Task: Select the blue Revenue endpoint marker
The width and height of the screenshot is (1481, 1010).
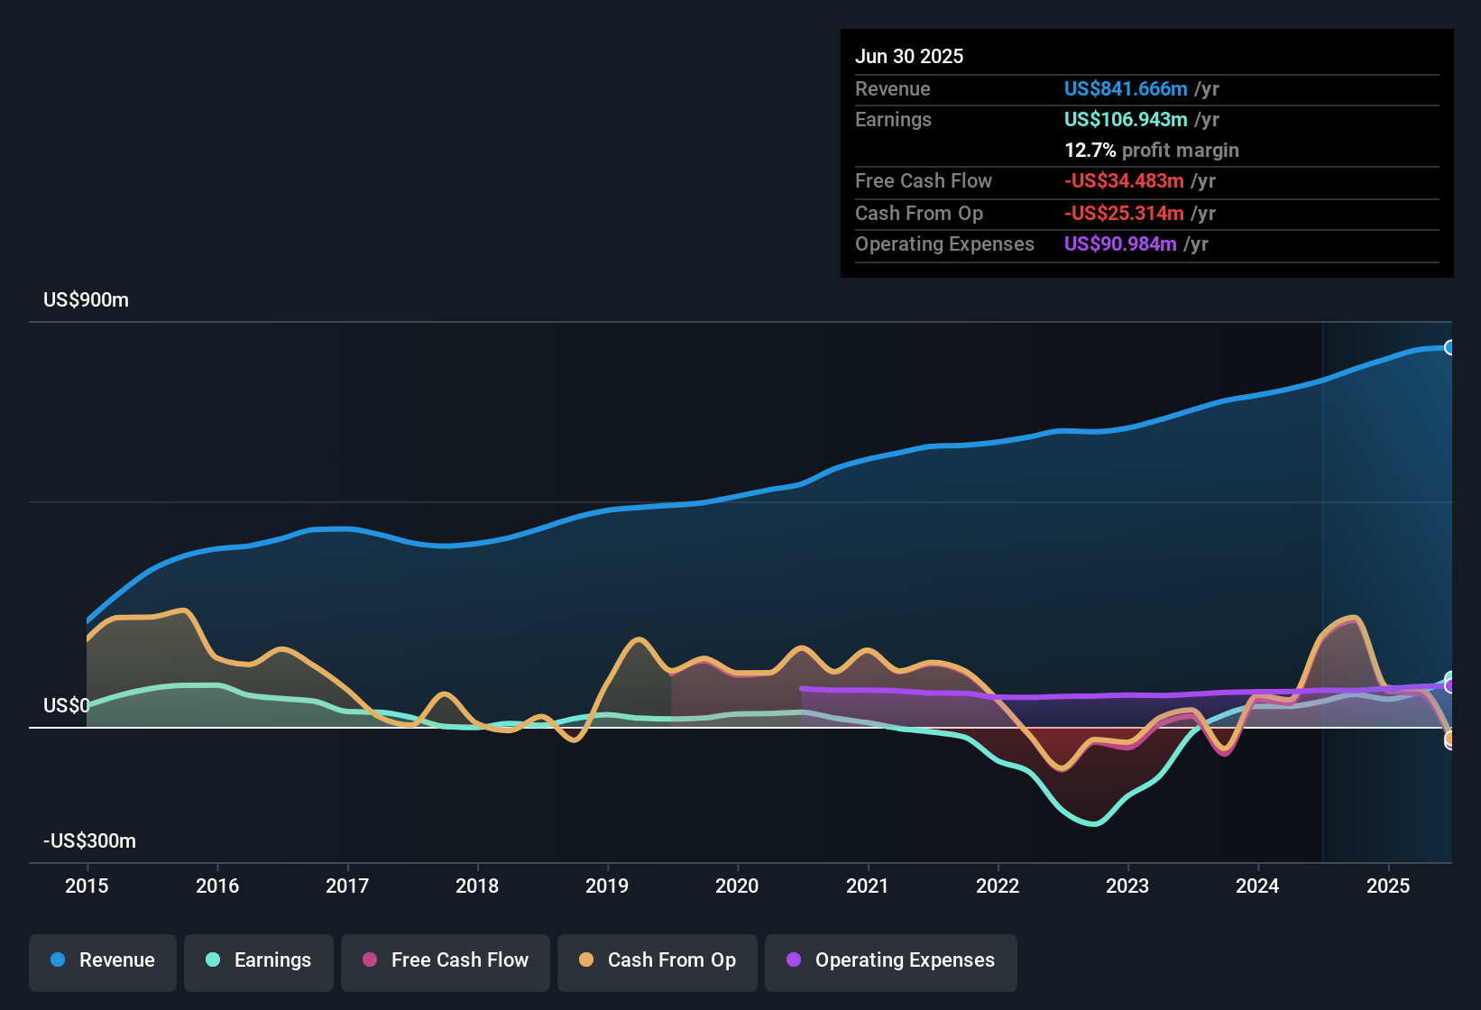Action: [1449, 347]
